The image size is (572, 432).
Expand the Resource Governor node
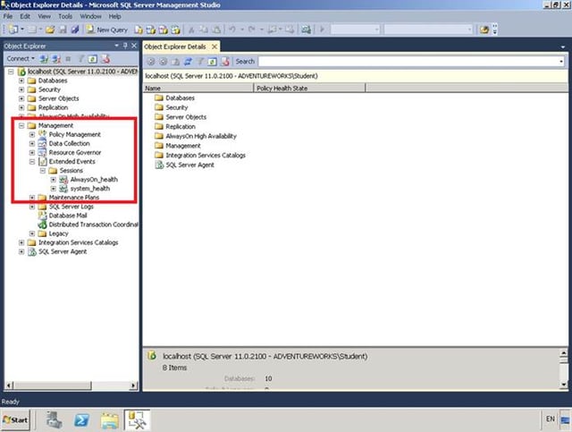(32, 153)
